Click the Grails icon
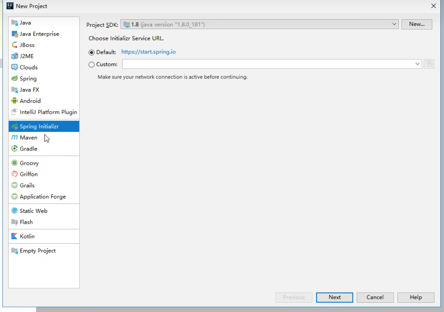Image resolution: width=444 pixels, height=312 pixels. coord(14,185)
